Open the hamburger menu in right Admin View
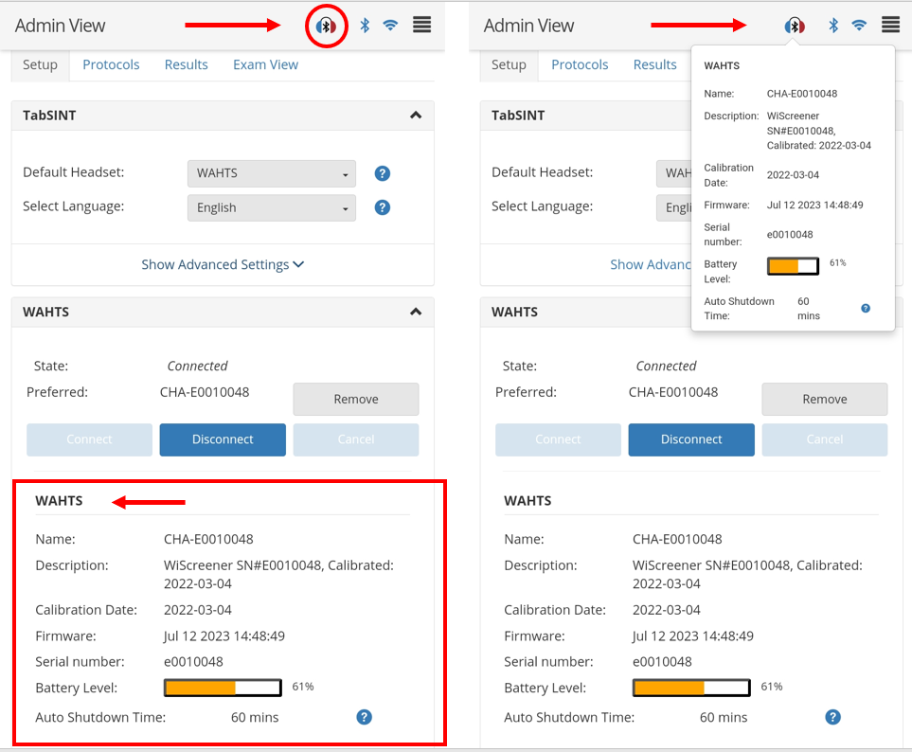Screen dimensions: 912x752 [x=890, y=26]
